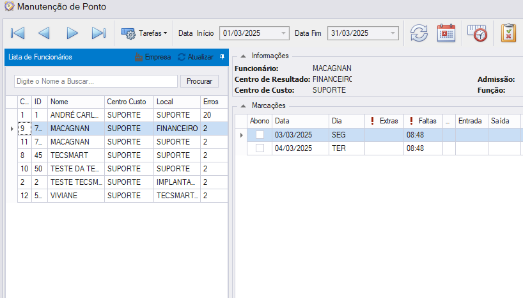Image resolution: width=523 pixels, height=298 pixels.
Task: Click Faltas 08:48 for 04/03/2025
Action: [x=423, y=148]
